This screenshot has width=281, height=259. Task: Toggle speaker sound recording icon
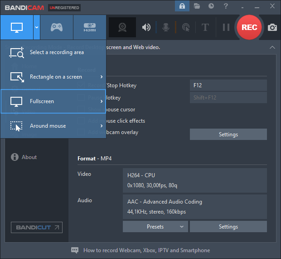[146, 27]
